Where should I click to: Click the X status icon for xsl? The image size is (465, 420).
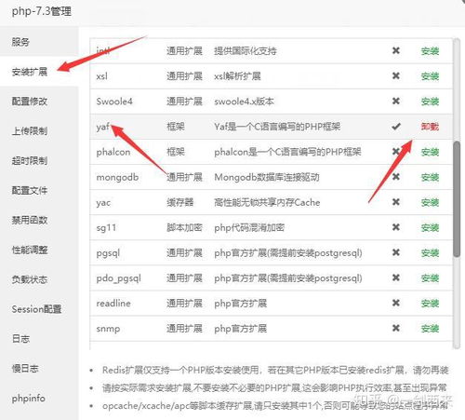(396, 75)
